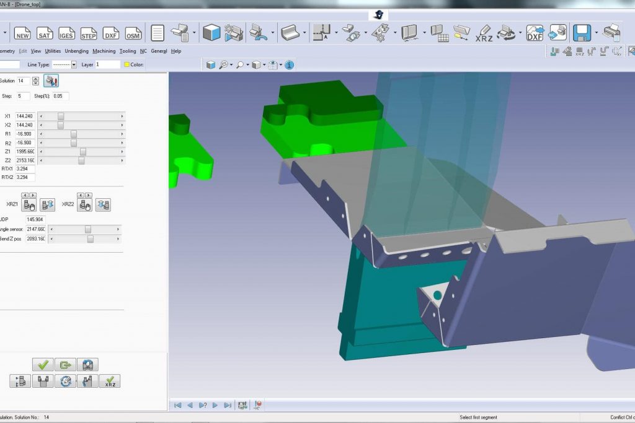Screen dimensions: 635x423
Task: Import a SAT file via toolbar icon
Action: coord(44,33)
